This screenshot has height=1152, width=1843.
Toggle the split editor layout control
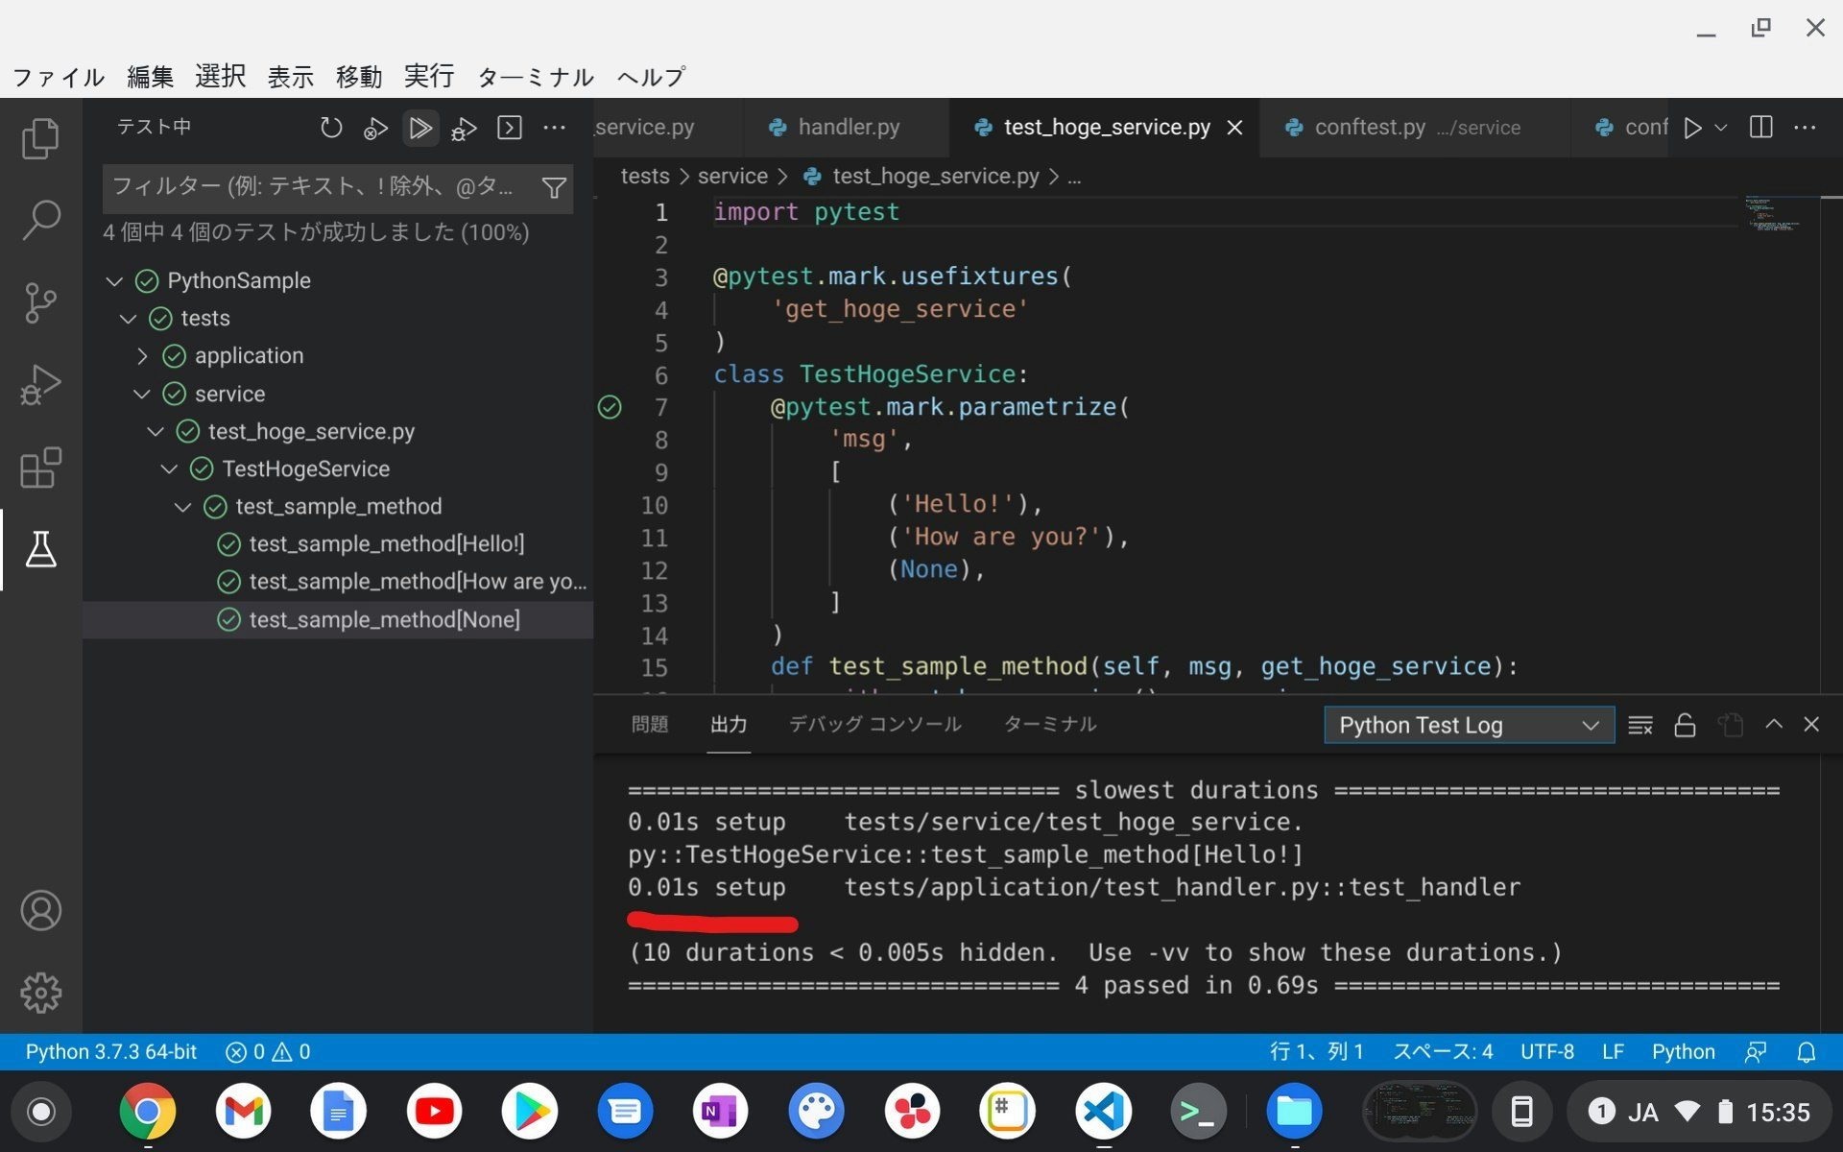click(x=1760, y=127)
